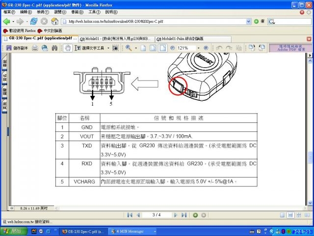Open the search engine selector dropdown
The image size is (314, 236).
[271, 22]
